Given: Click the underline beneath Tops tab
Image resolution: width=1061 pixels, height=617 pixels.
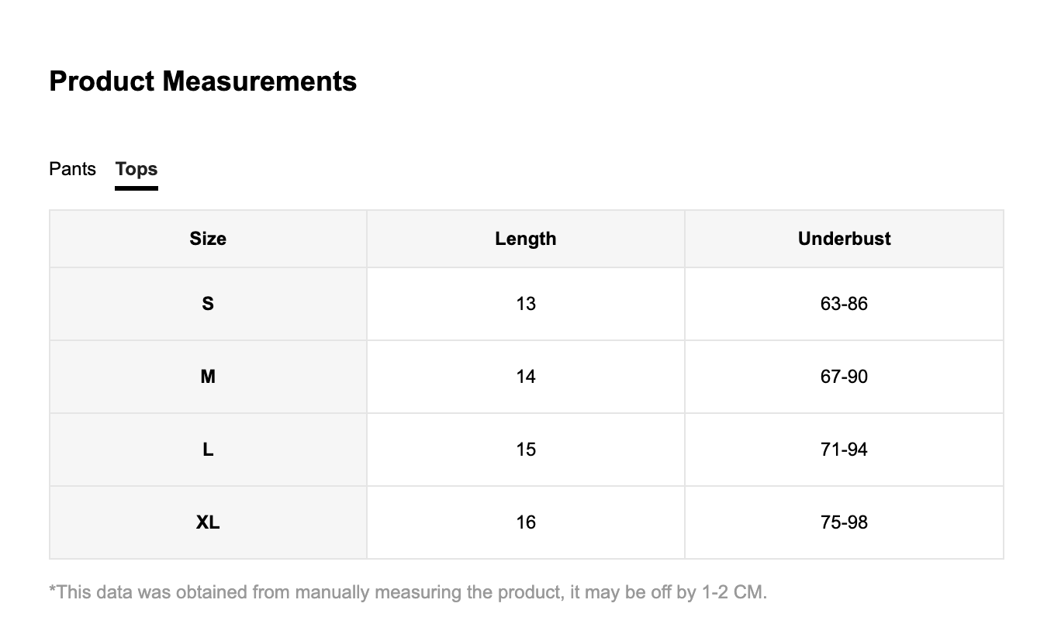Looking at the screenshot, I should click(137, 188).
